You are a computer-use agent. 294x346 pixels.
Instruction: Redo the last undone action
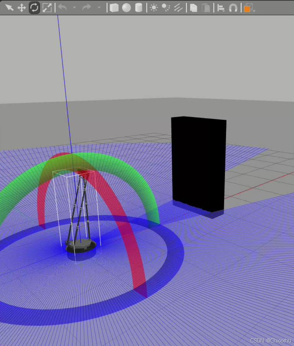(87, 8)
